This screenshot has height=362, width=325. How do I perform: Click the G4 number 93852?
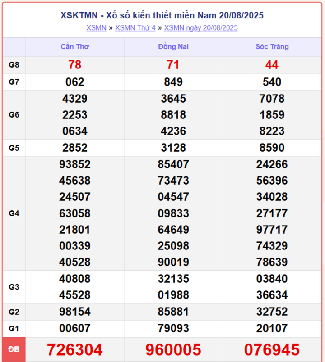pyautogui.click(x=75, y=164)
